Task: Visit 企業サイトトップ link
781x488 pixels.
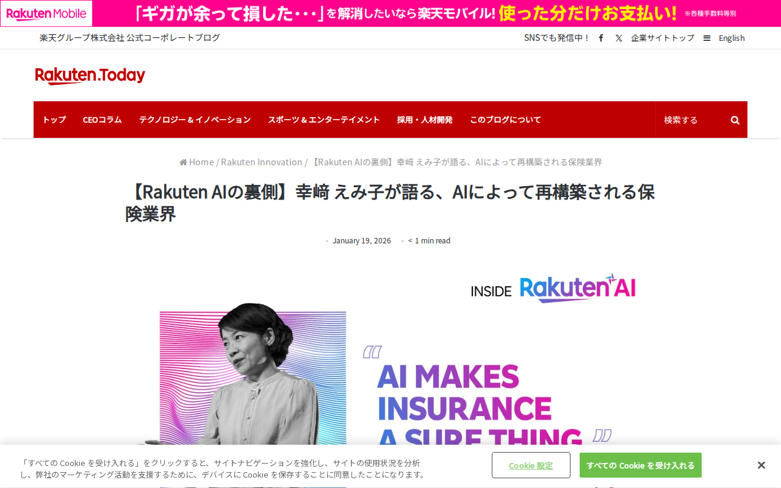Action: (x=663, y=38)
